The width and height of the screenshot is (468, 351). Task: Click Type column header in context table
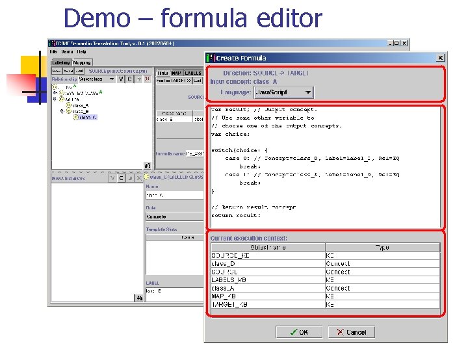click(x=383, y=248)
